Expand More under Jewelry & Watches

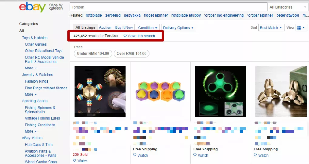[x=31, y=94]
